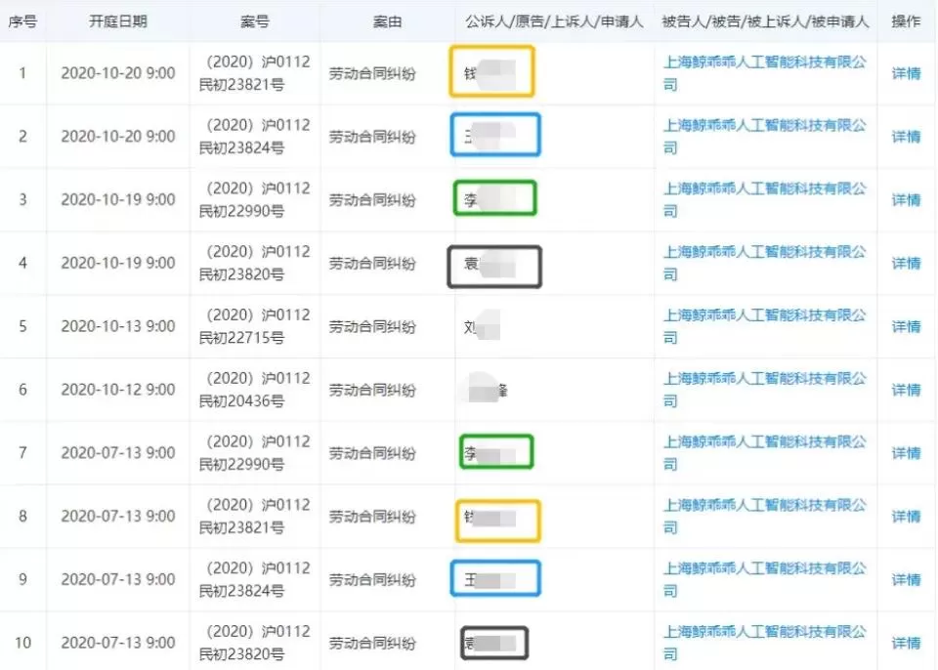This screenshot has height=670, width=938.
Task: Click the defendant company link in row 7
Action: click(x=764, y=453)
